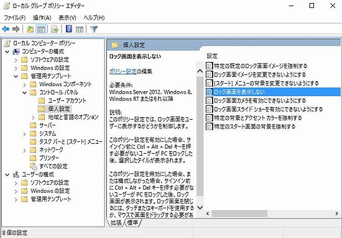The width and height of the screenshot is (342, 238).
Task: Switch to the 標準 tab
Action: point(133,223)
